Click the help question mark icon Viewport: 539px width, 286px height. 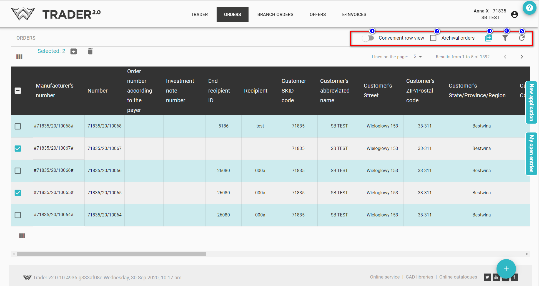529,8
